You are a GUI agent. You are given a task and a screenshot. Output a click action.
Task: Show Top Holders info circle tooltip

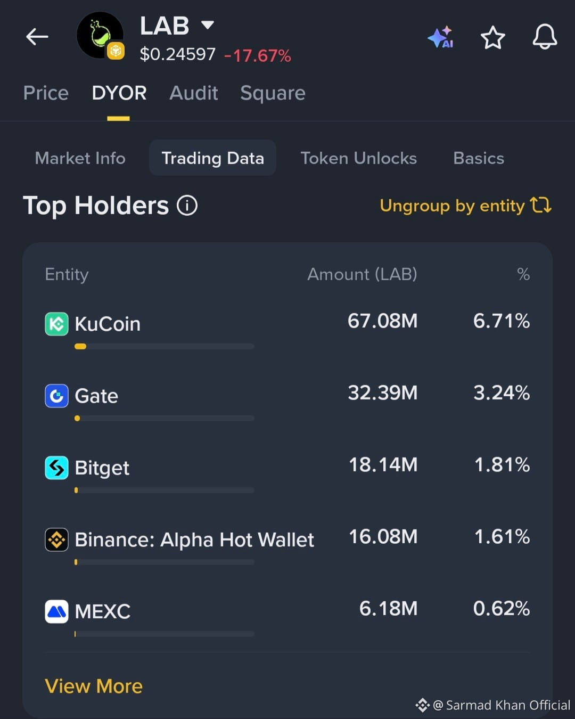187,205
